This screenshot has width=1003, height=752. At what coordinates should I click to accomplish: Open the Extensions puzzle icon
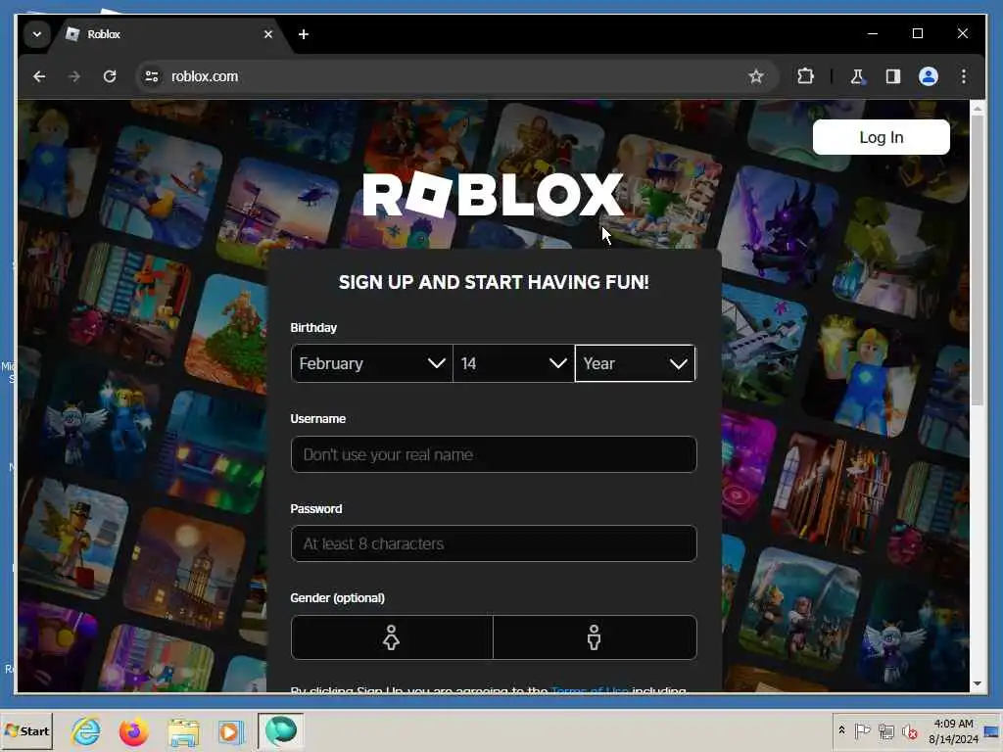point(805,76)
